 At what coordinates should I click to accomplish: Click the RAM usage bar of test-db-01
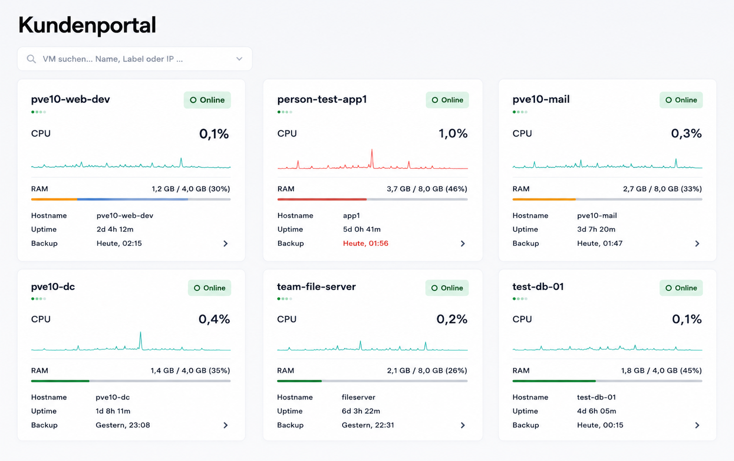(x=607, y=381)
